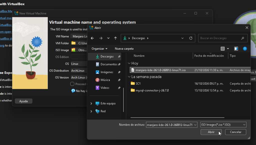Open the blue help icon
256x145 pixels.
tap(245, 49)
